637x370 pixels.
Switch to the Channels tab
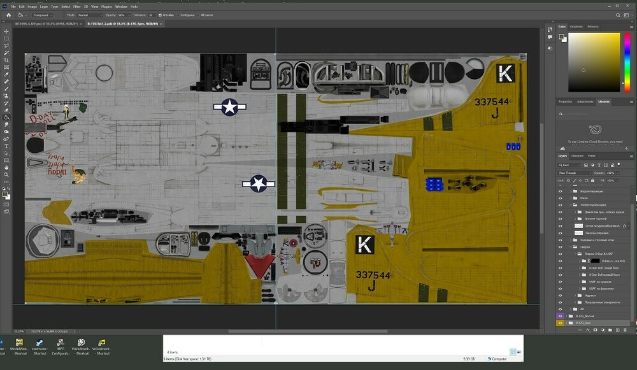coord(576,156)
